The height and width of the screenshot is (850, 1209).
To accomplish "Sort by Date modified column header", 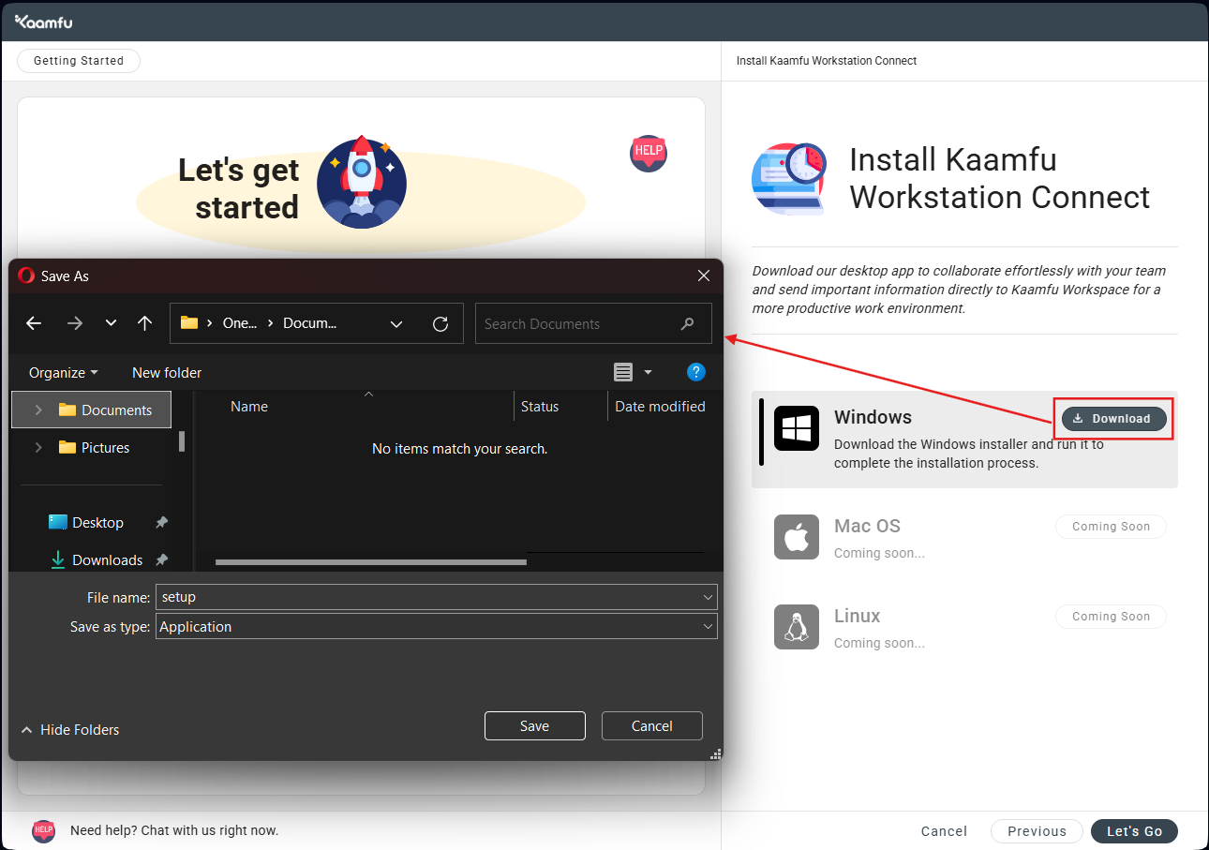I will tap(660, 406).
